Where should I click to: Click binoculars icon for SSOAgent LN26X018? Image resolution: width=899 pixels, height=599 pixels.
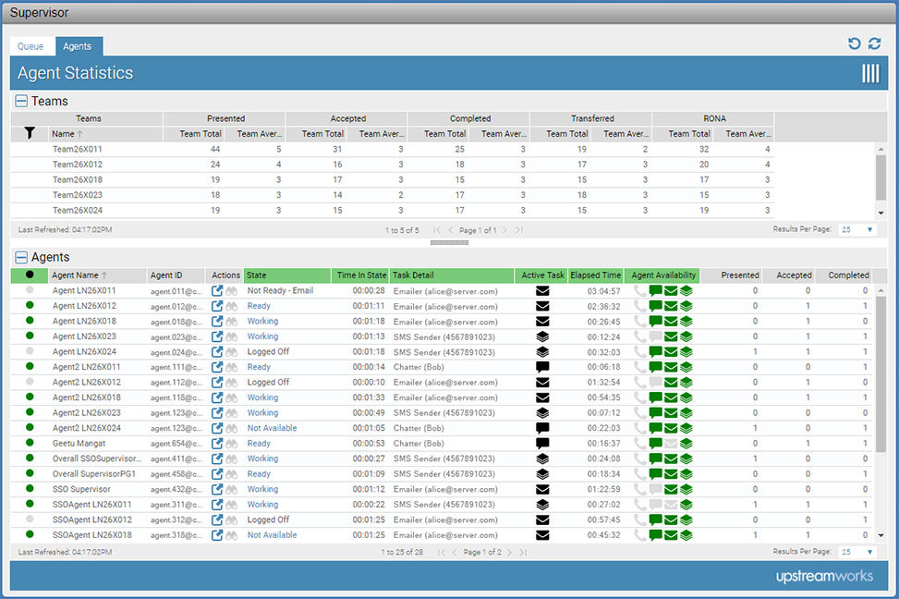(232, 535)
